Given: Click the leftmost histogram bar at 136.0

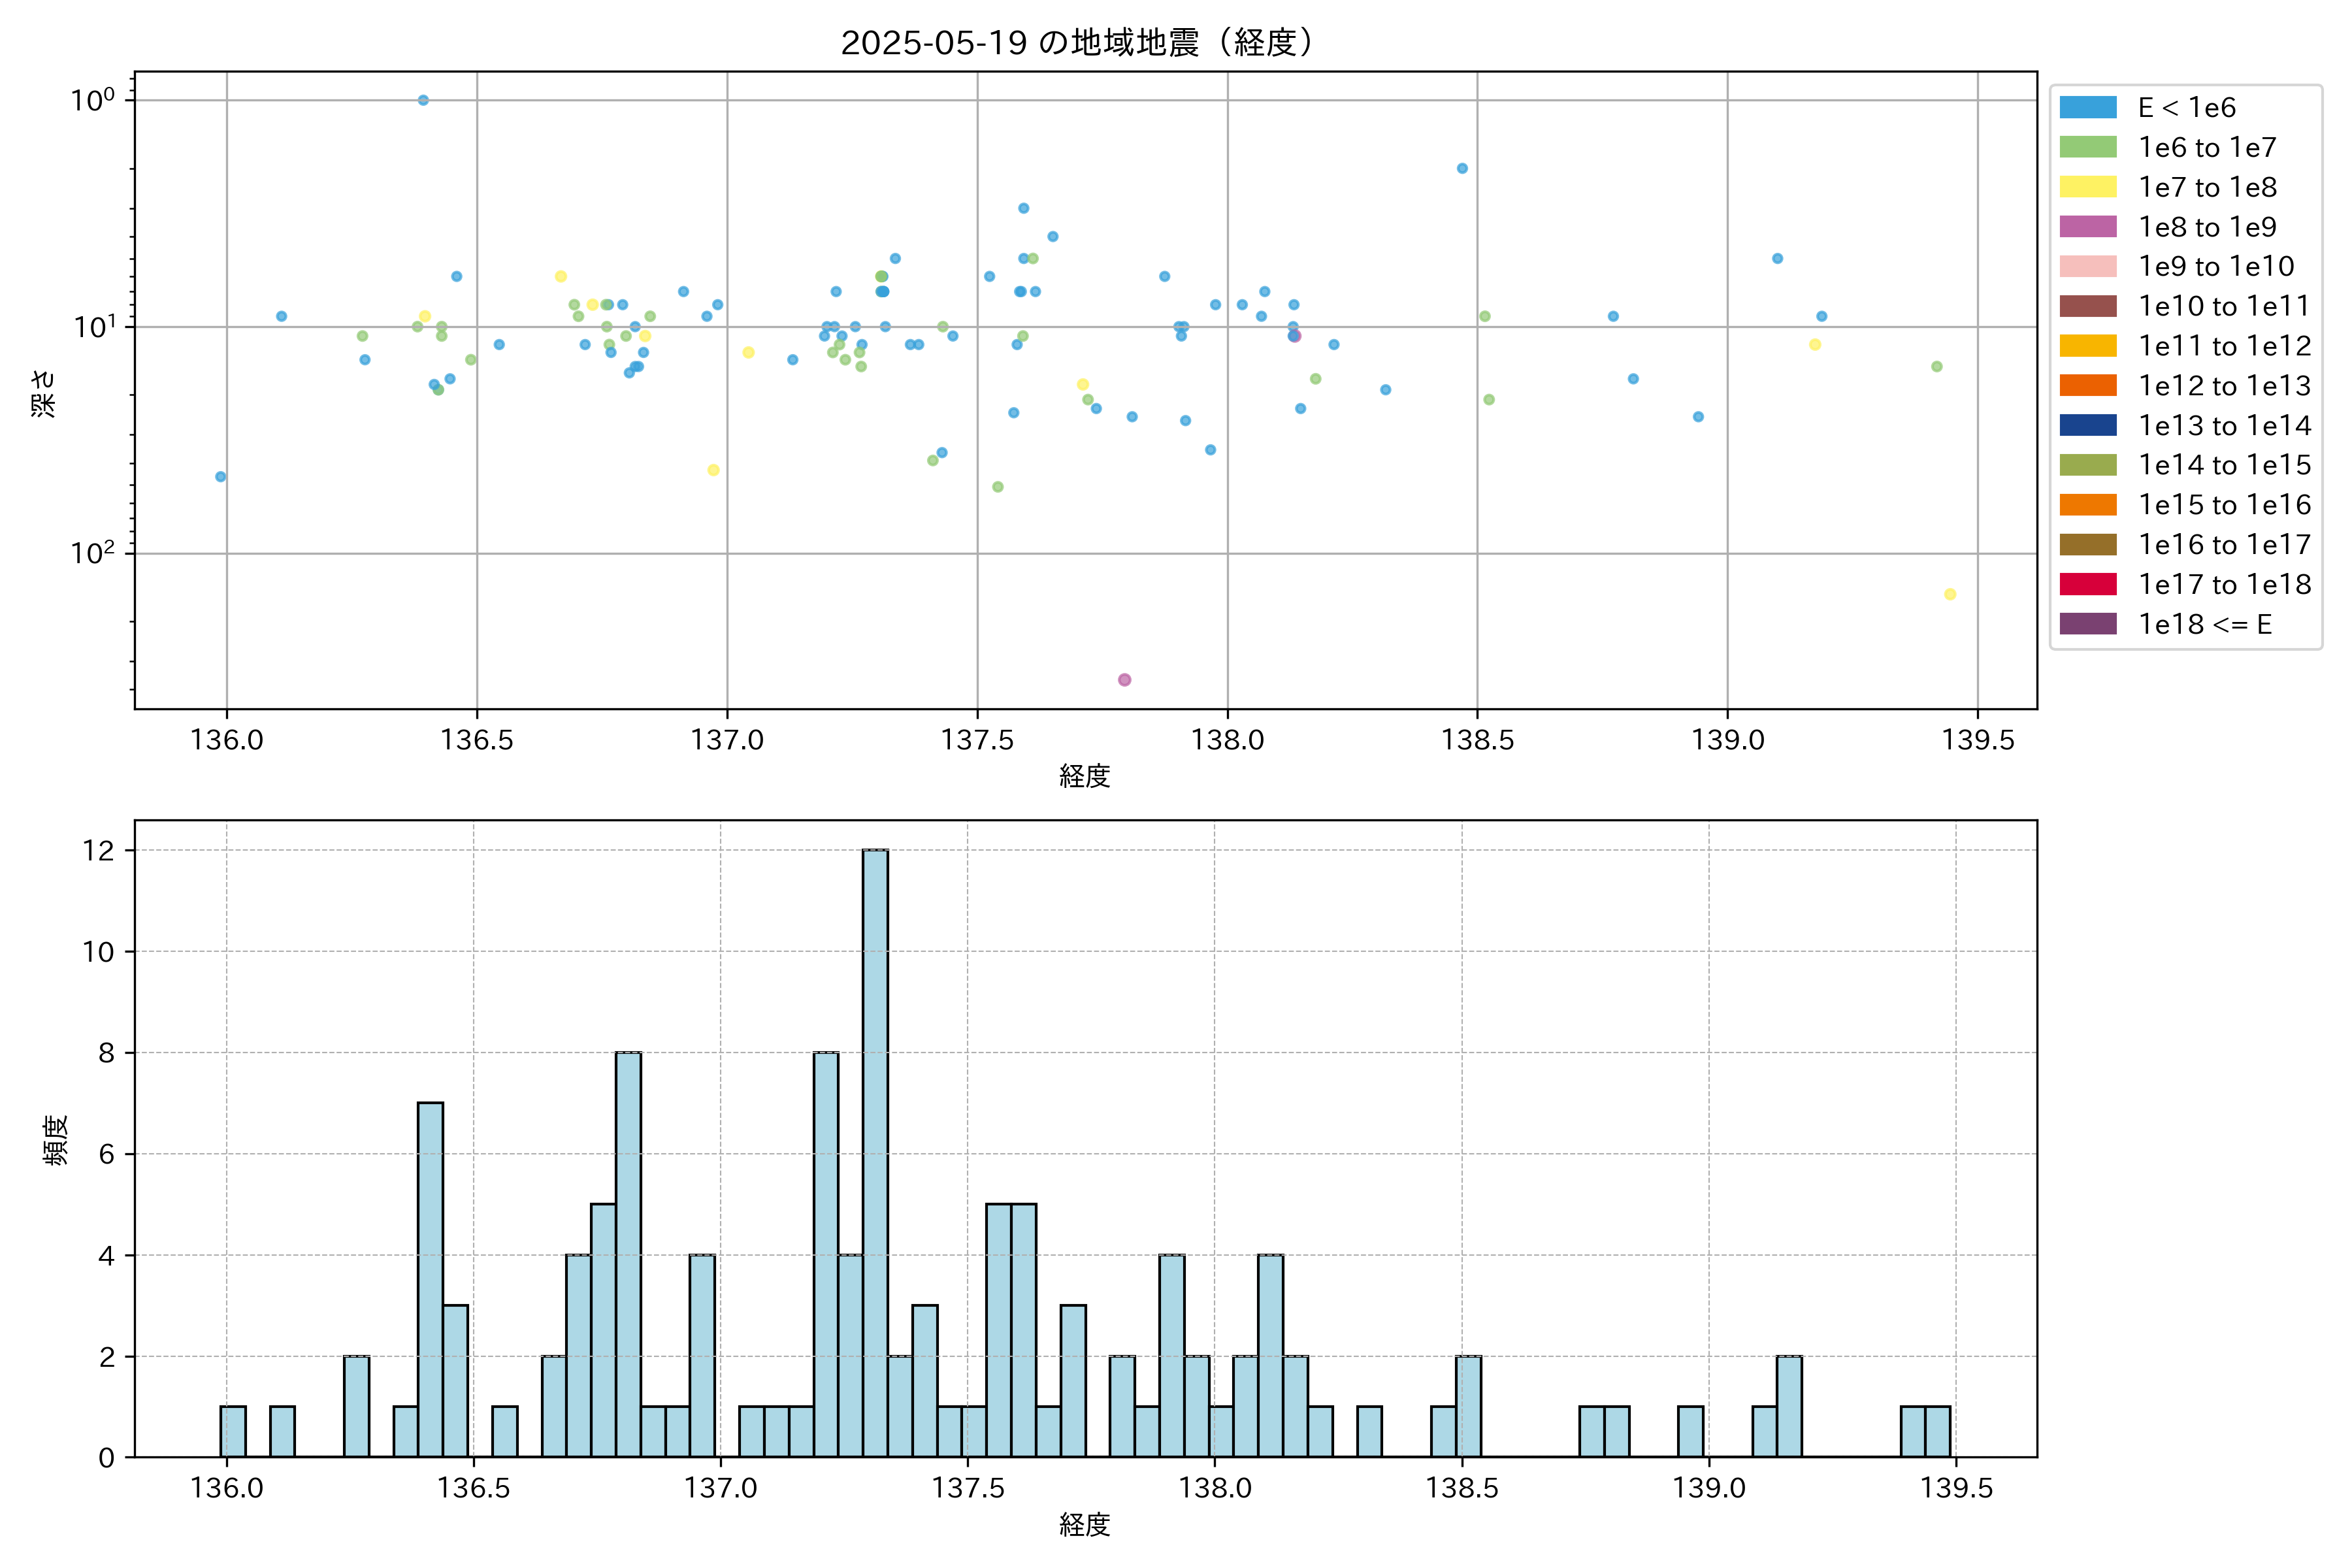Looking at the screenshot, I should (233, 1432).
